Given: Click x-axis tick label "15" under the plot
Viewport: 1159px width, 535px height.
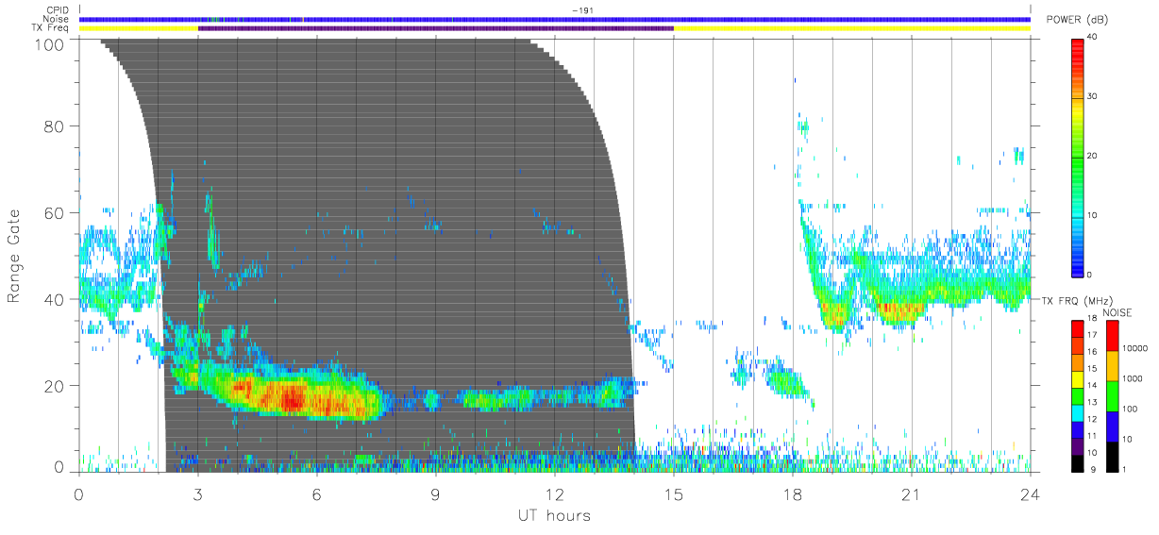Looking at the screenshot, I should click(674, 493).
